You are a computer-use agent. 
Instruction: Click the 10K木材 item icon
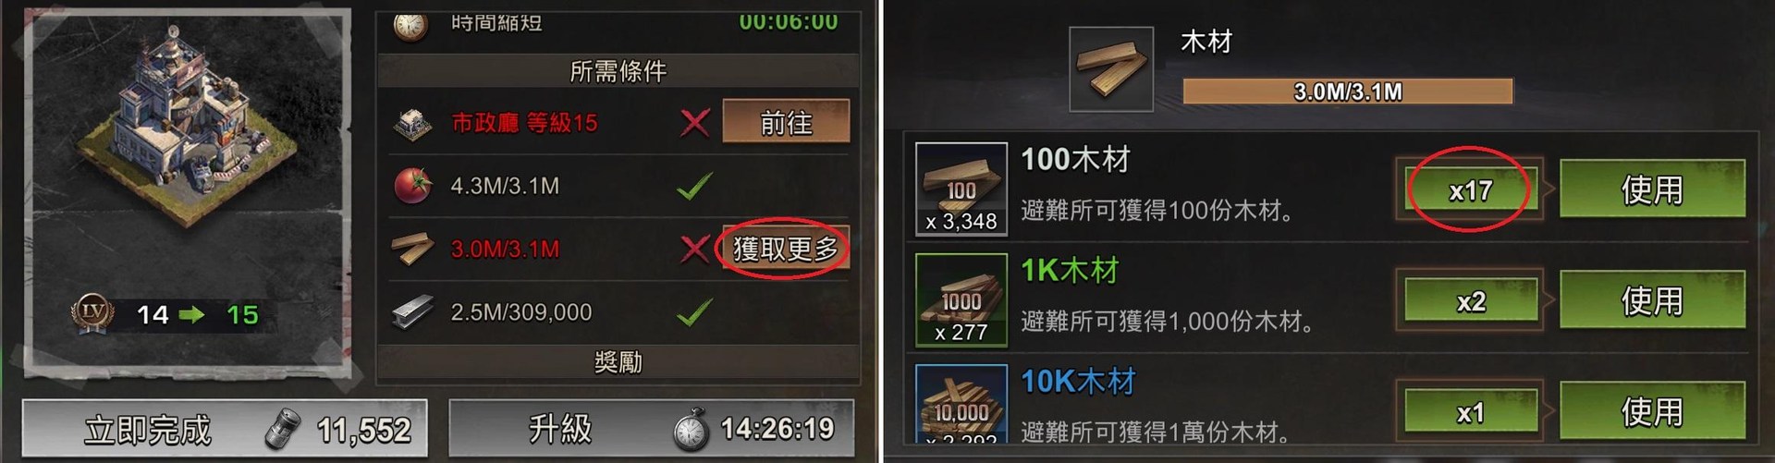pyautogui.click(x=961, y=404)
